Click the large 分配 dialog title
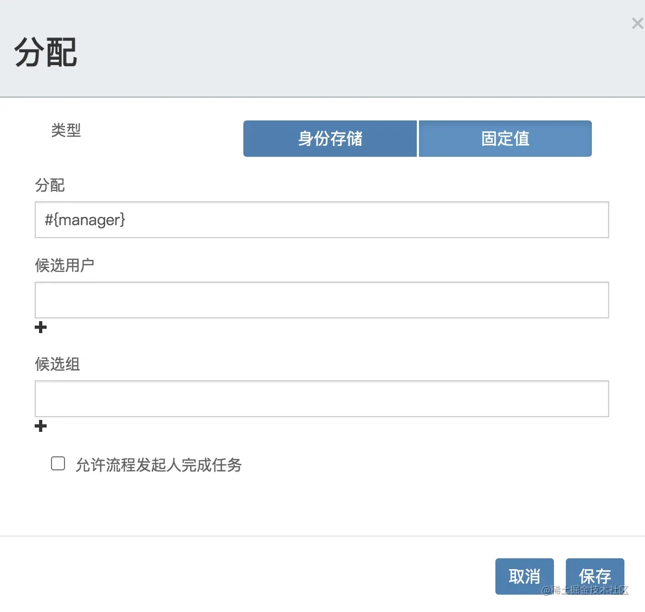The height and width of the screenshot is (612, 645). point(46,52)
